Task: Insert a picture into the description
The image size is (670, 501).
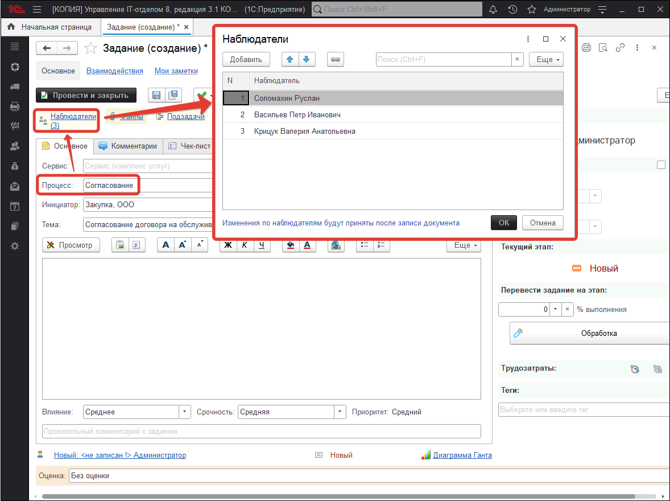Action: [336, 245]
